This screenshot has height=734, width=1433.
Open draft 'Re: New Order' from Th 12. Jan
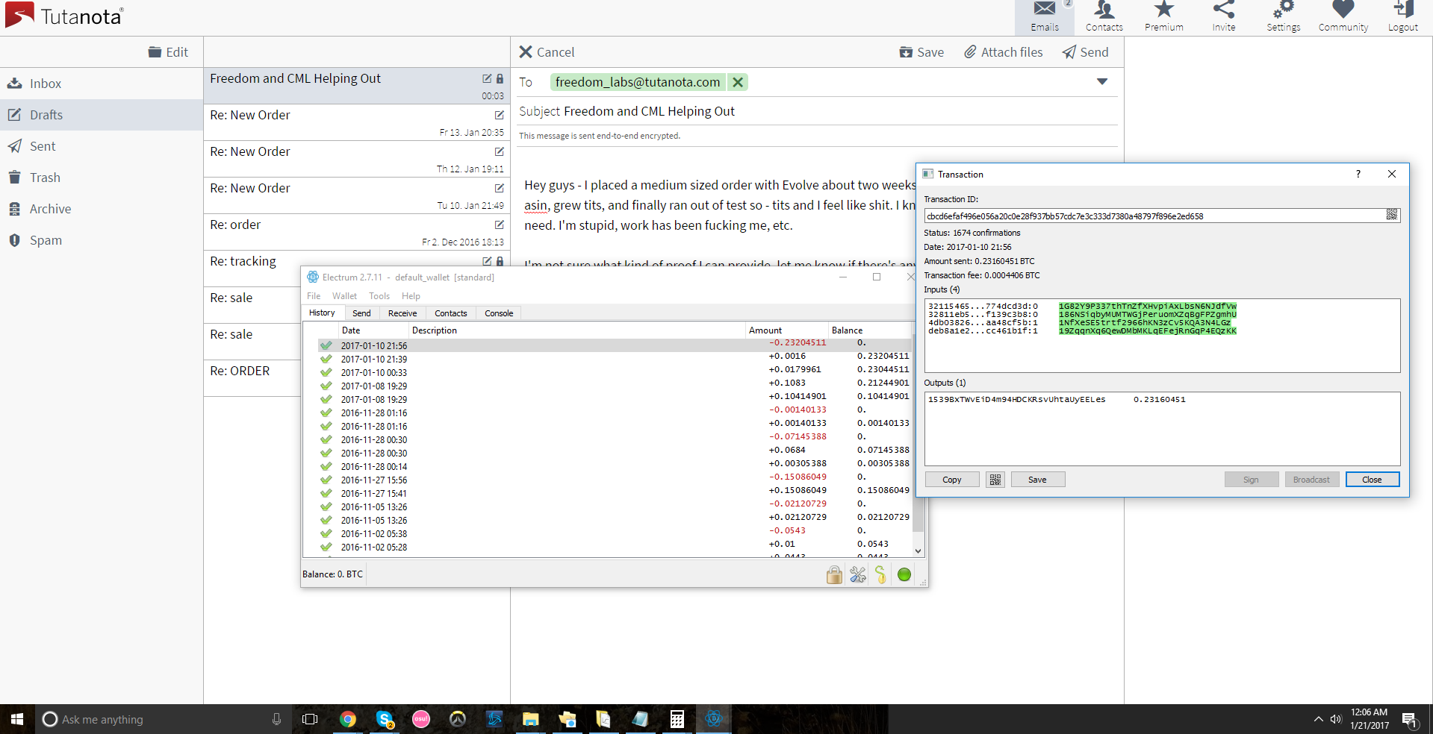(357, 159)
